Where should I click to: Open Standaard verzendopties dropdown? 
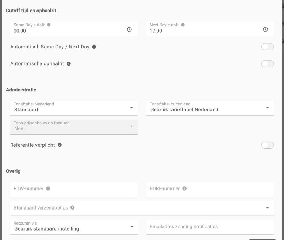click(x=142, y=208)
